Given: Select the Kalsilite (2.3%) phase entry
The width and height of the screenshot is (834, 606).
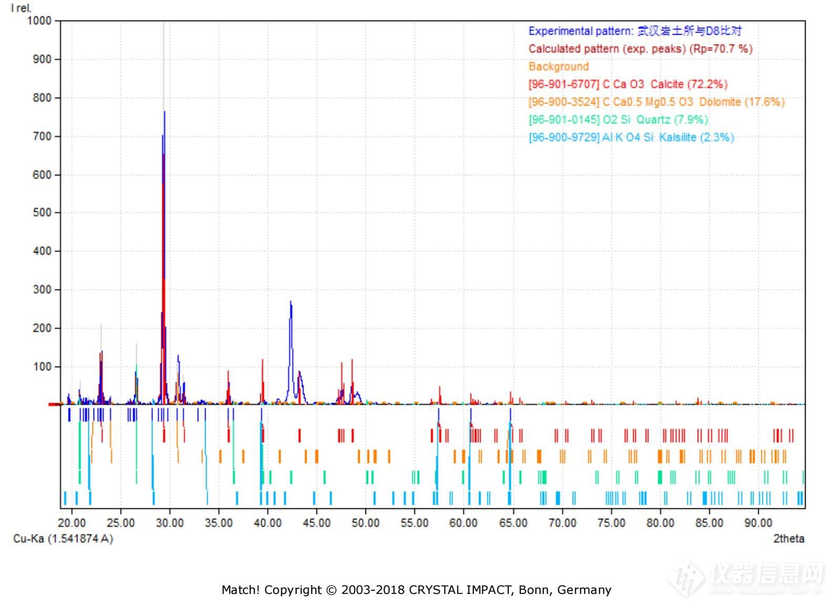Looking at the screenshot, I should click(x=631, y=138).
